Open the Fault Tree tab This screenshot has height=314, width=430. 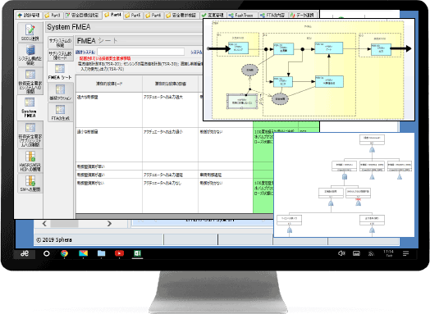241,16
